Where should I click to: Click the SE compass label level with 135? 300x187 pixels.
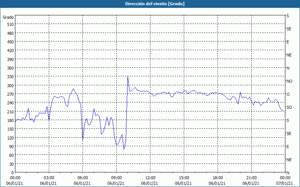[x=289, y=134]
